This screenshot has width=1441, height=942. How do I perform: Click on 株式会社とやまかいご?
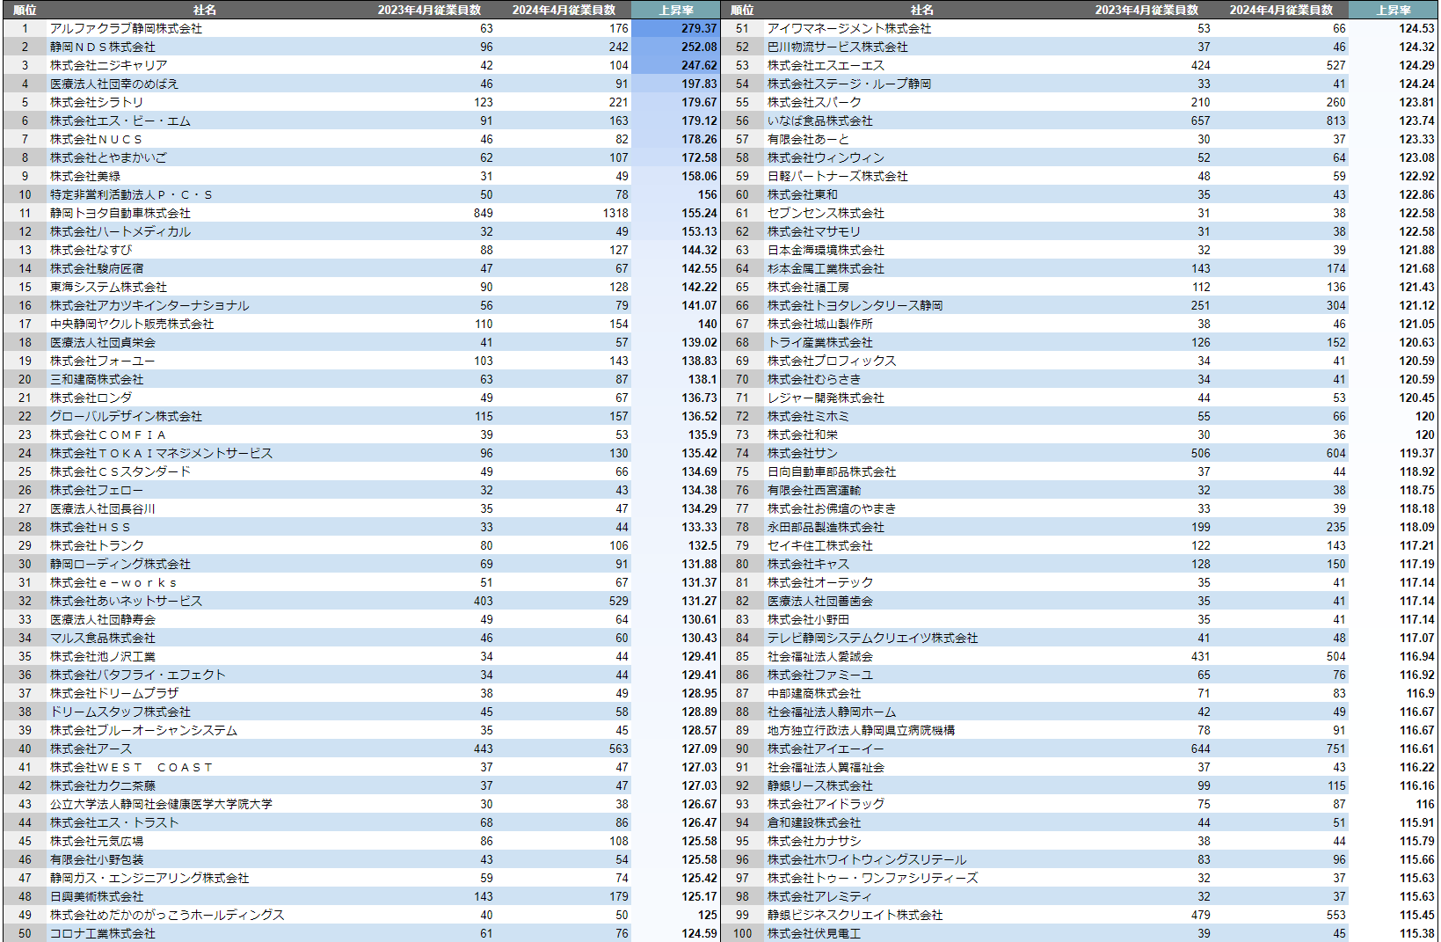108,157
